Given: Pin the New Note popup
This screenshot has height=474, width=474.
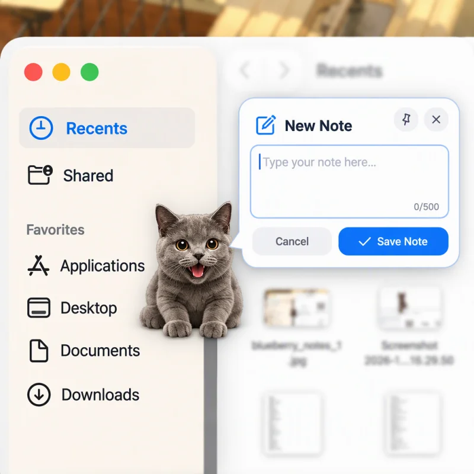Looking at the screenshot, I should point(406,120).
